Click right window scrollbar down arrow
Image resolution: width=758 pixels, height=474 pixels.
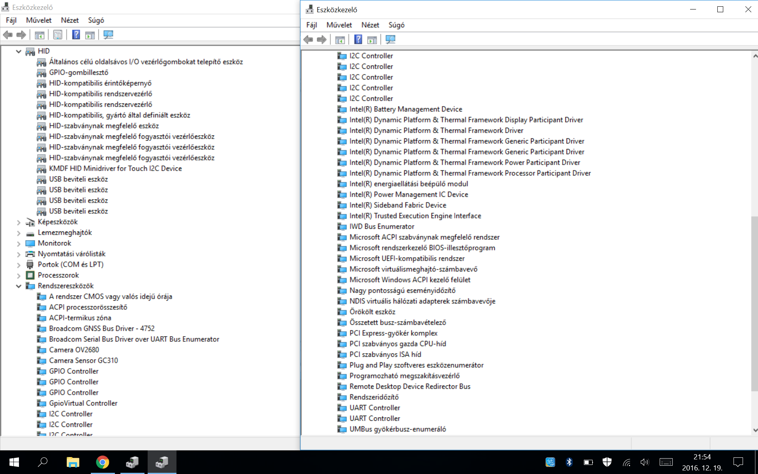754,430
